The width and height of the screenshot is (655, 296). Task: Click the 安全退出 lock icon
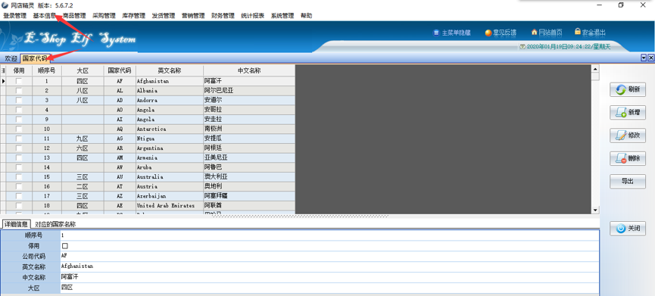[578, 31]
